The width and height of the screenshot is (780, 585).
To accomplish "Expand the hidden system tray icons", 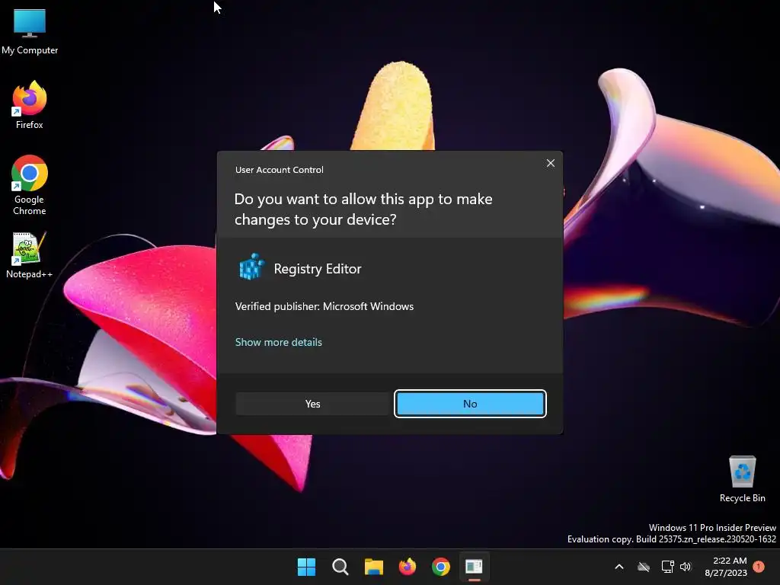I will pyautogui.click(x=619, y=567).
